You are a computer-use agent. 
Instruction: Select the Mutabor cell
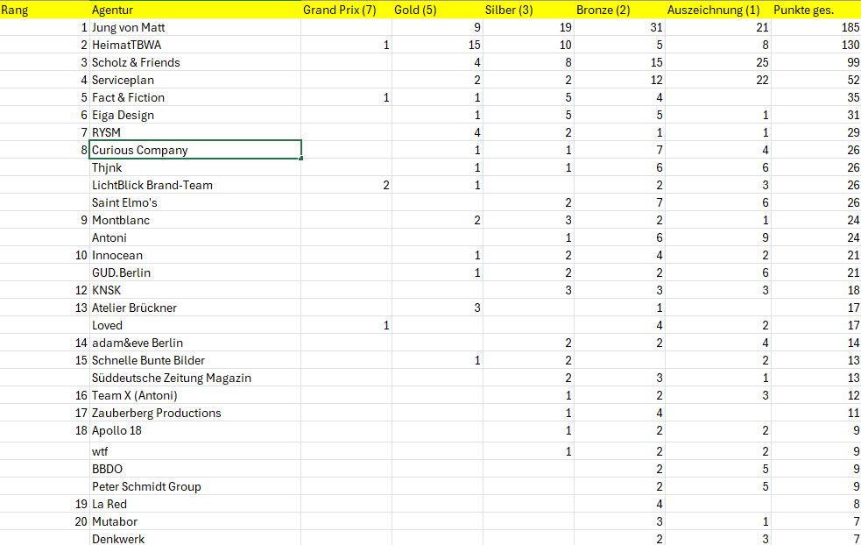point(195,522)
